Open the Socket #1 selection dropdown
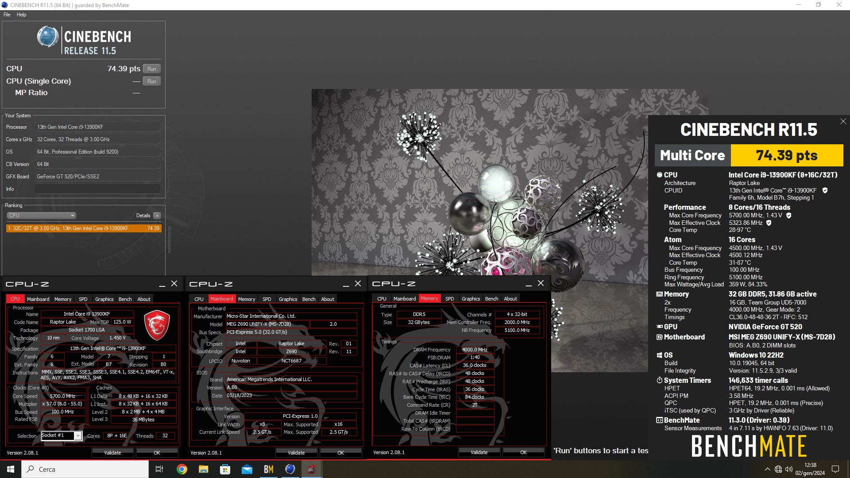 coord(78,436)
